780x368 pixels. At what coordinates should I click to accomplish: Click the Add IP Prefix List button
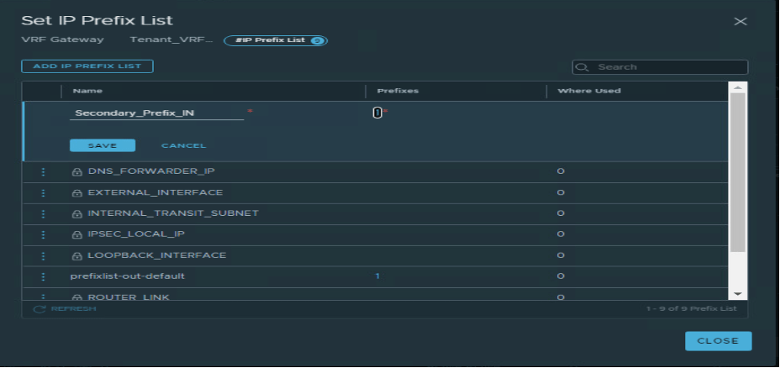point(87,66)
